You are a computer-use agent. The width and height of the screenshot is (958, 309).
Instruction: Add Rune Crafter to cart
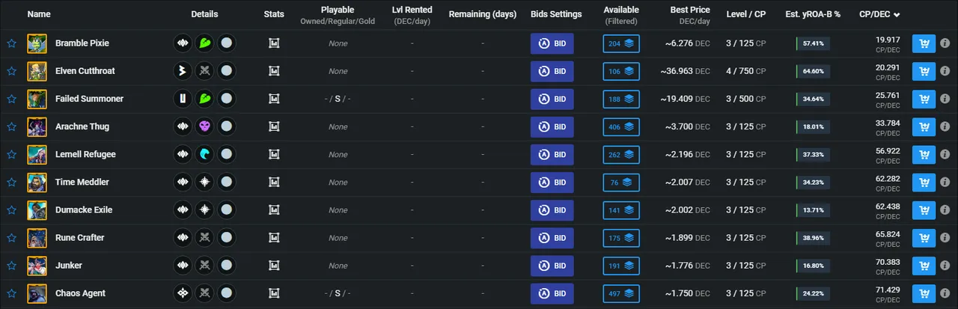(x=924, y=238)
